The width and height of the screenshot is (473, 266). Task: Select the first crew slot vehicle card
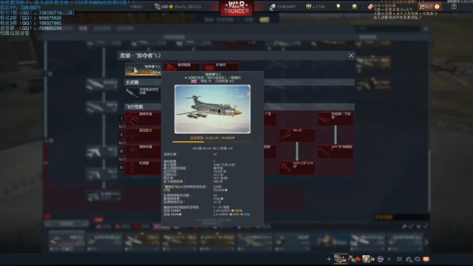coord(67,241)
